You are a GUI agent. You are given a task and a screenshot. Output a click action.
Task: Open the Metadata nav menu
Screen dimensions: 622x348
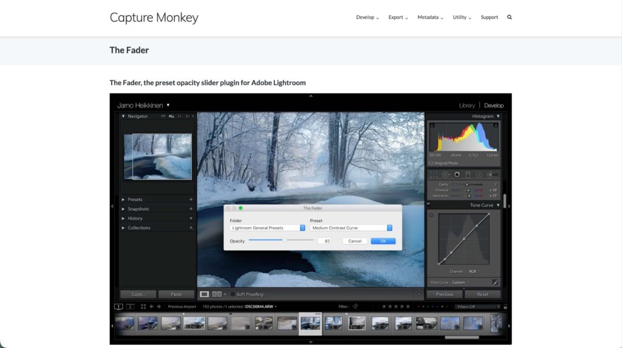[430, 17]
